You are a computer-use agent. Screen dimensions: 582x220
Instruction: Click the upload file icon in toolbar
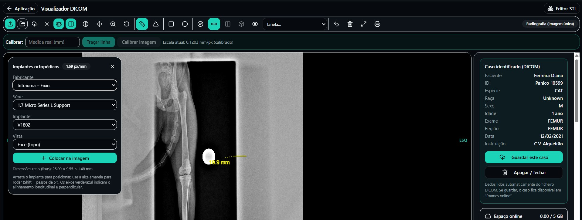(10, 24)
